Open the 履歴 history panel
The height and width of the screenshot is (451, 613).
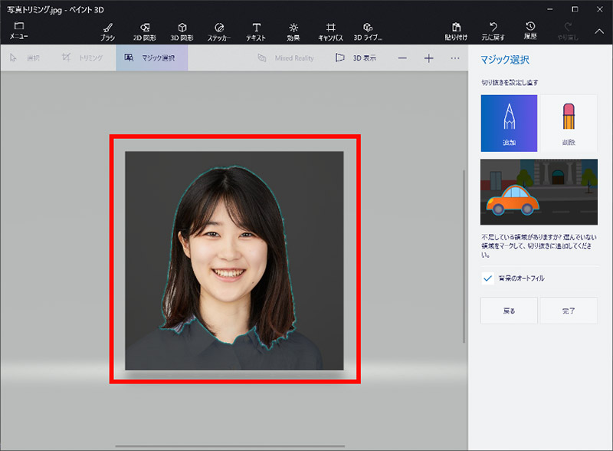click(x=531, y=31)
